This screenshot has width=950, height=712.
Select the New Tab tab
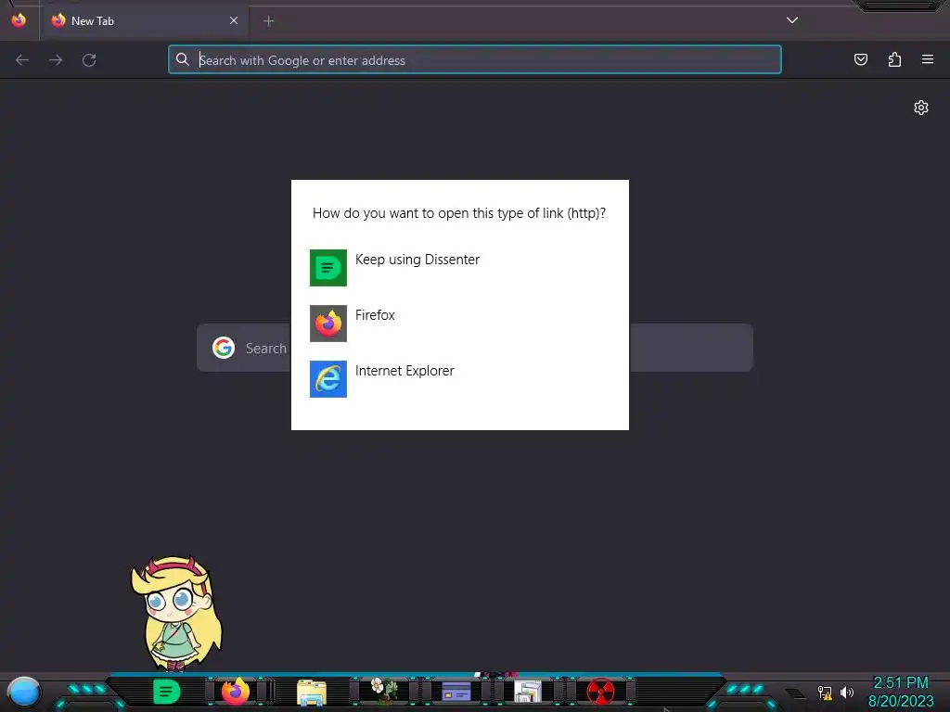pos(144,21)
